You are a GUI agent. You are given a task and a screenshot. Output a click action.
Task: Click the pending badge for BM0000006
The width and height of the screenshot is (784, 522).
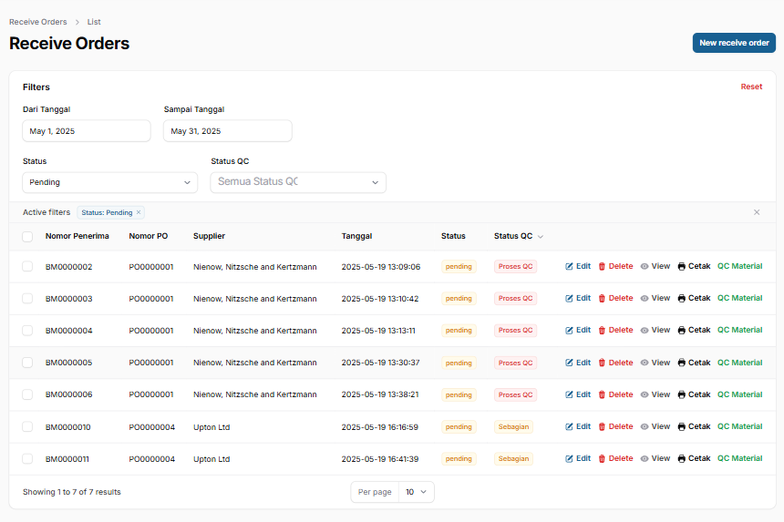pyautogui.click(x=459, y=394)
